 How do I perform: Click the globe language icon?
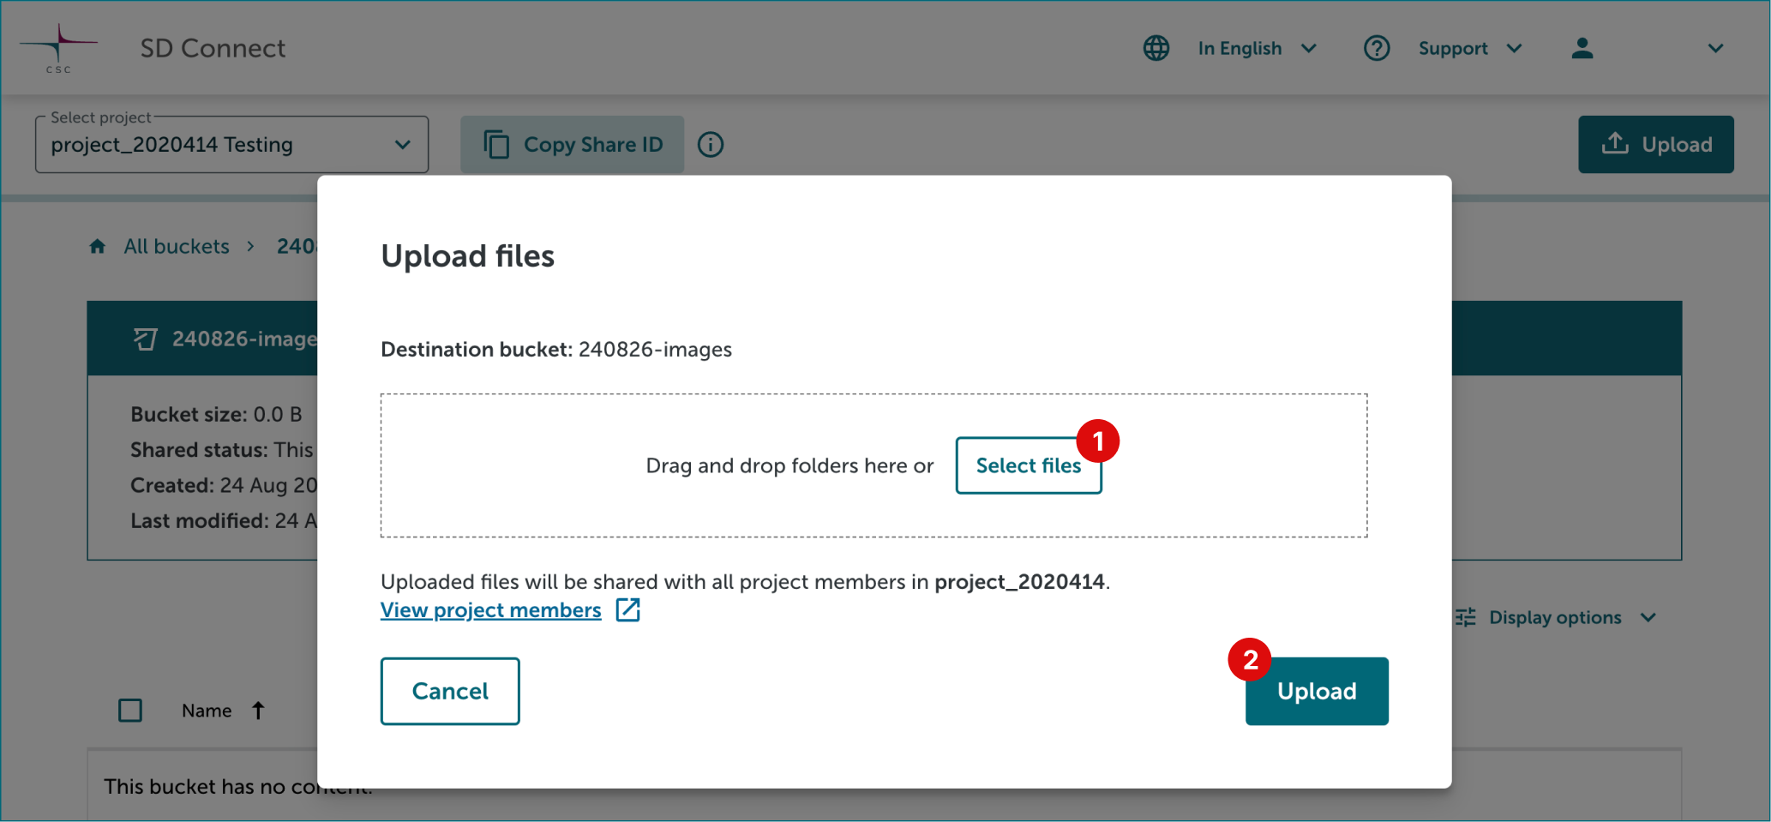pos(1156,48)
